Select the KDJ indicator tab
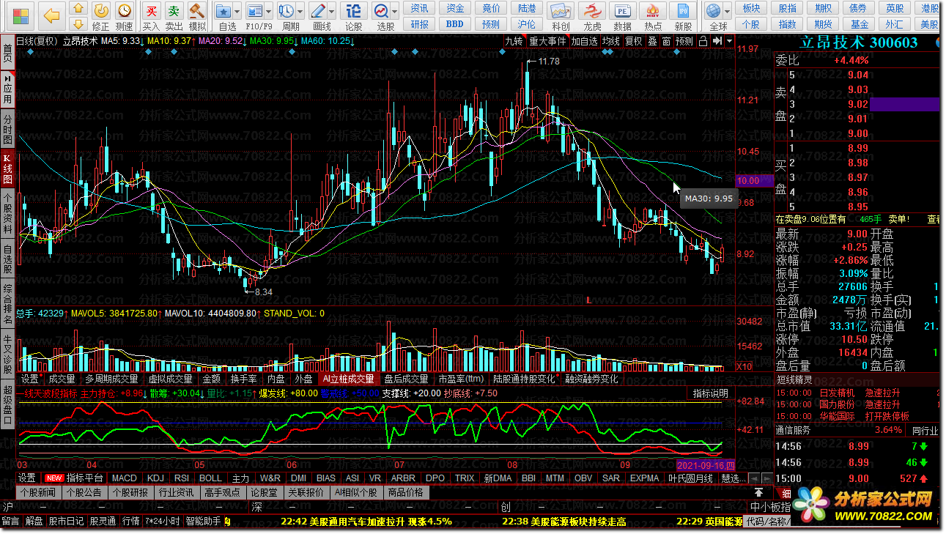 (155, 478)
